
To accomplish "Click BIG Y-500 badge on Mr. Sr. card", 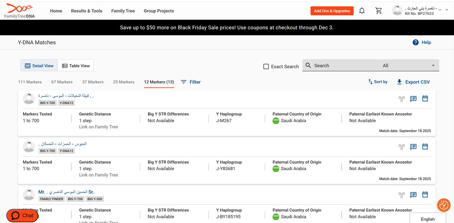I will click(95, 199).
